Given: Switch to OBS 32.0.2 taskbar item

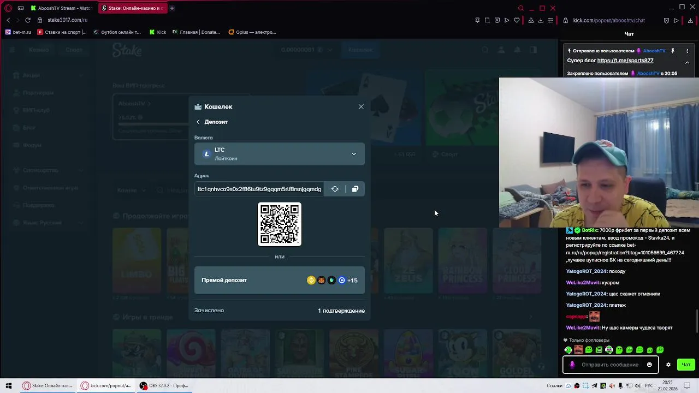Looking at the screenshot, I should [x=164, y=386].
